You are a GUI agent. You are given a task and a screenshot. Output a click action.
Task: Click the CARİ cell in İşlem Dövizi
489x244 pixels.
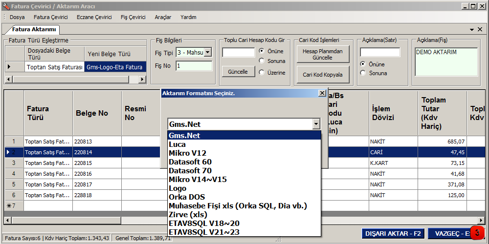coord(394,152)
